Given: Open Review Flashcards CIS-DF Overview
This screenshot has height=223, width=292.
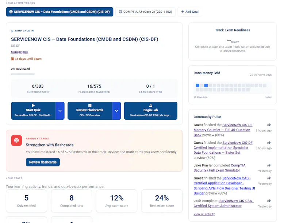Looking at the screenshot, I should tap(90, 111).
